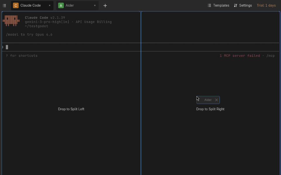Close the Aider tab in the tab bar
Viewport: 281px width, 175px height.
pos(95,5)
